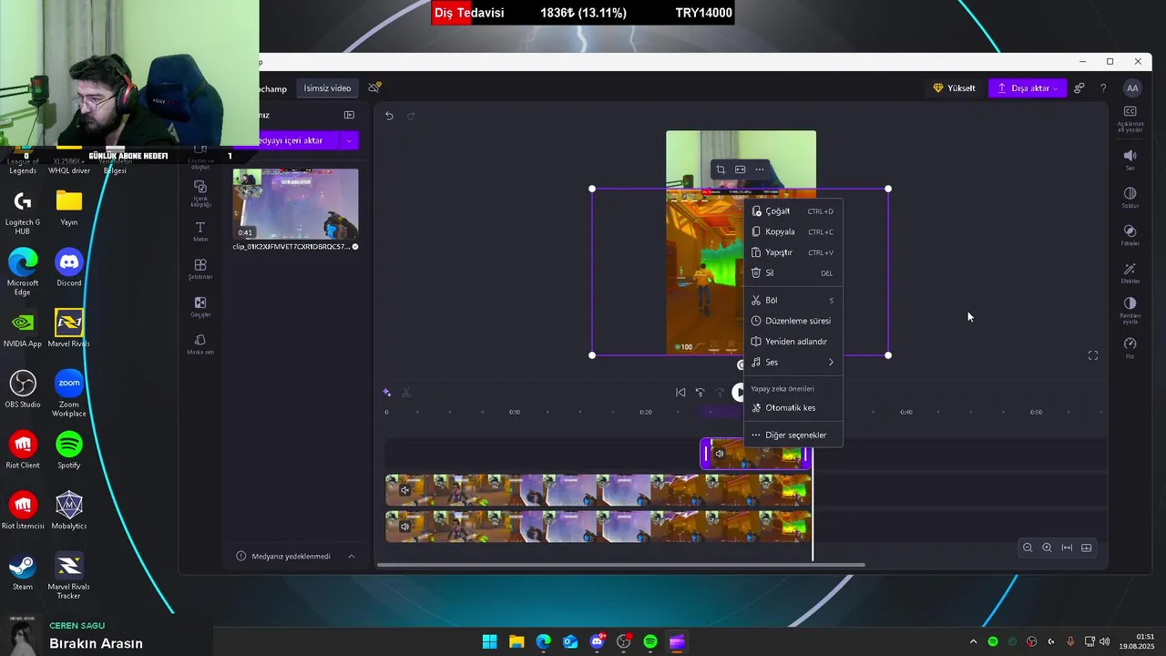This screenshot has width=1166, height=656.
Task: Open the Discord desktop shortcut
Action: click(69, 268)
